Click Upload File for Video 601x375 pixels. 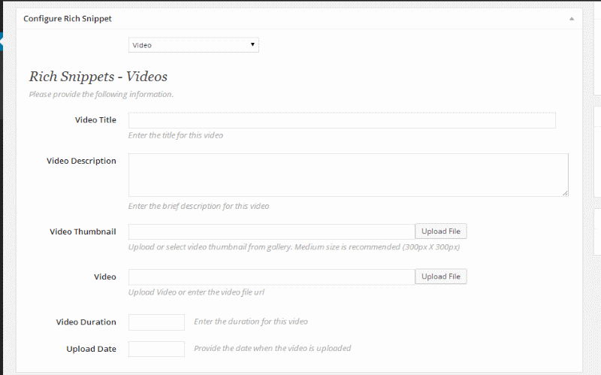click(x=441, y=277)
